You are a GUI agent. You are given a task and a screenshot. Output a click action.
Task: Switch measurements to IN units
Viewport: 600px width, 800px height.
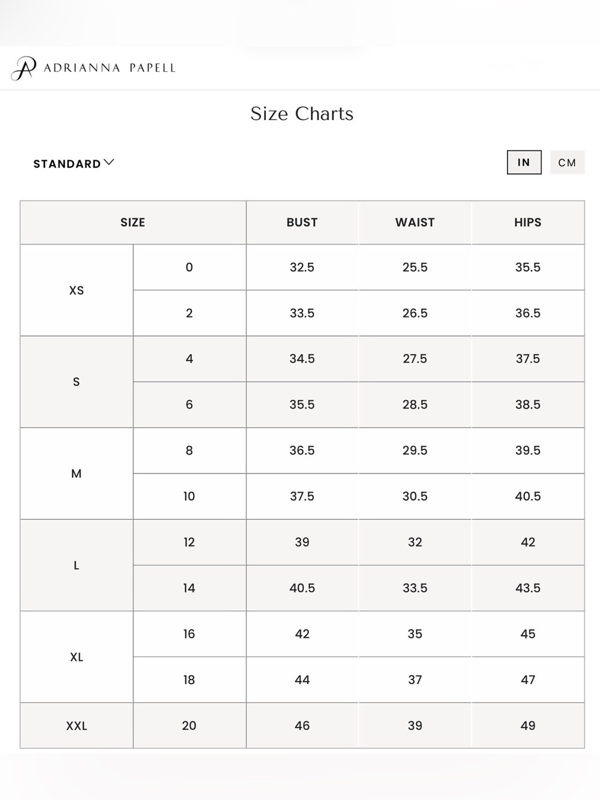[524, 162]
